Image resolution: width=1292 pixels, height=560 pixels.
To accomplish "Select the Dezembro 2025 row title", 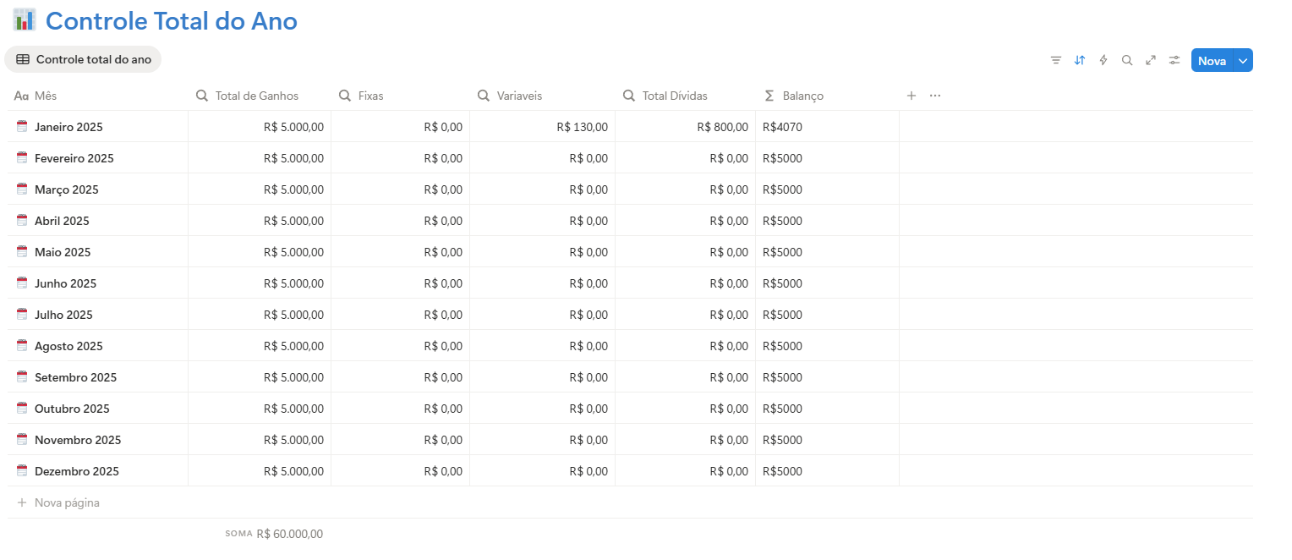I will pyautogui.click(x=77, y=471).
